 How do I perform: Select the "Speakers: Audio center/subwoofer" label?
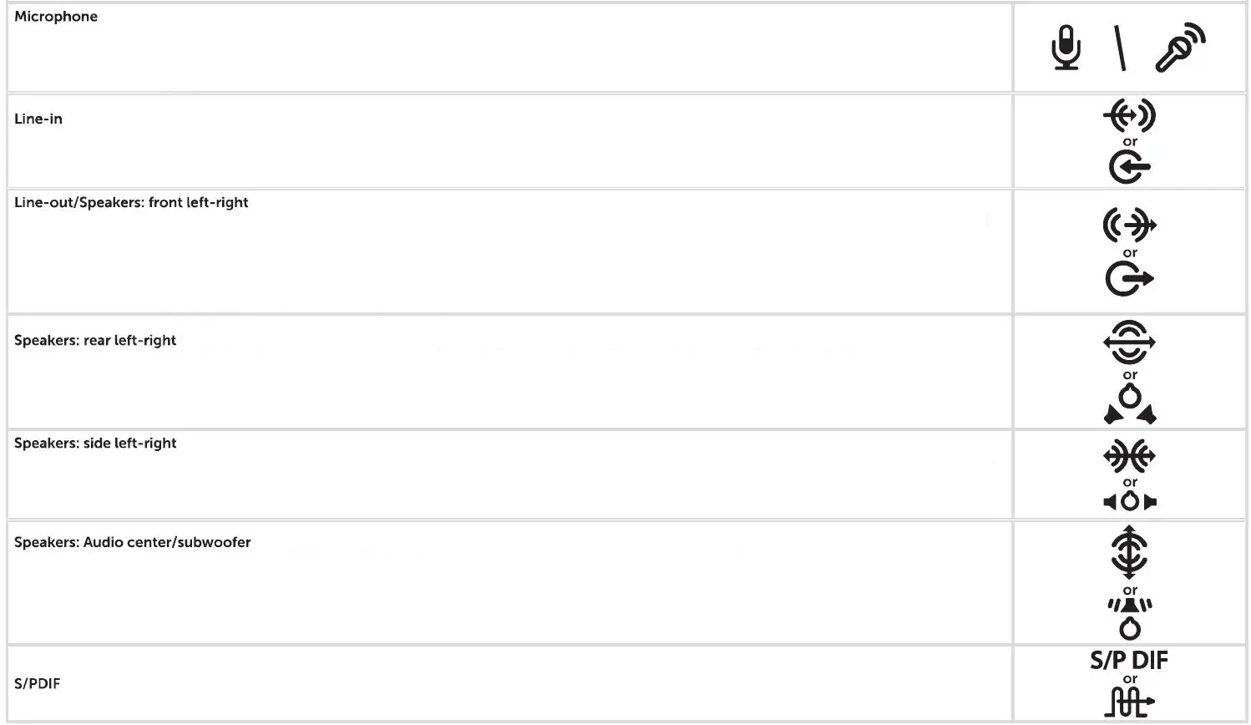pyautogui.click(x=132, y=543)
